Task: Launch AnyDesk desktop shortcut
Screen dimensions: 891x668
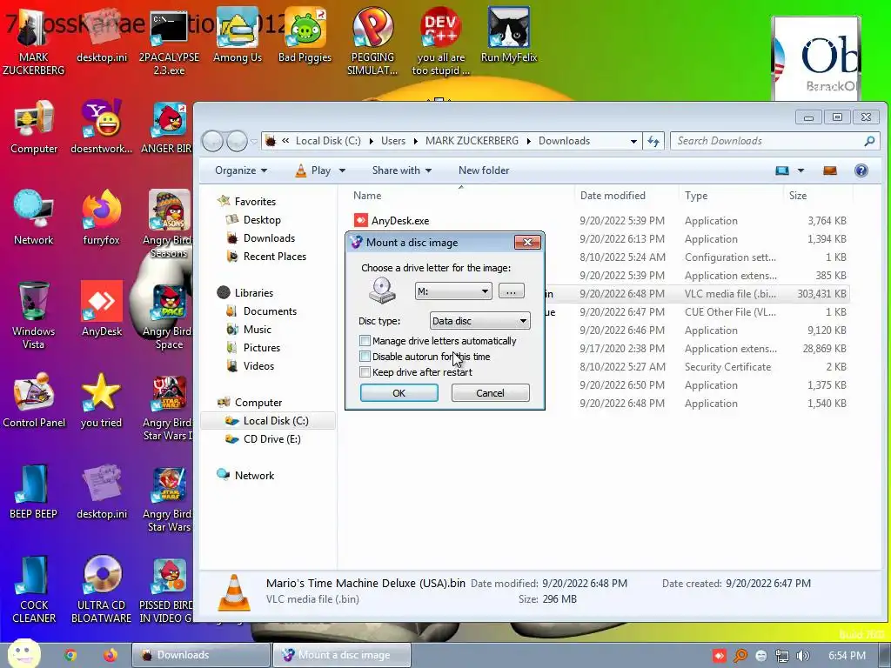Action: point(101,309)
